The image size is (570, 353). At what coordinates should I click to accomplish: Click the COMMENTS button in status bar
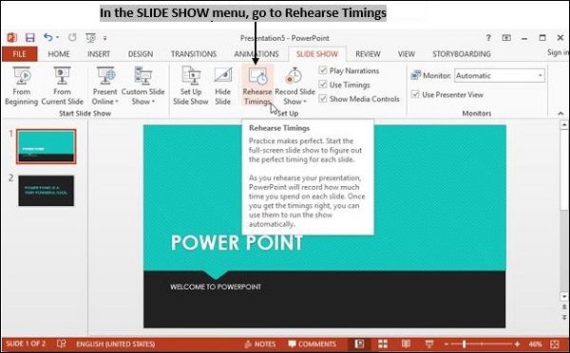coord(313,344)
